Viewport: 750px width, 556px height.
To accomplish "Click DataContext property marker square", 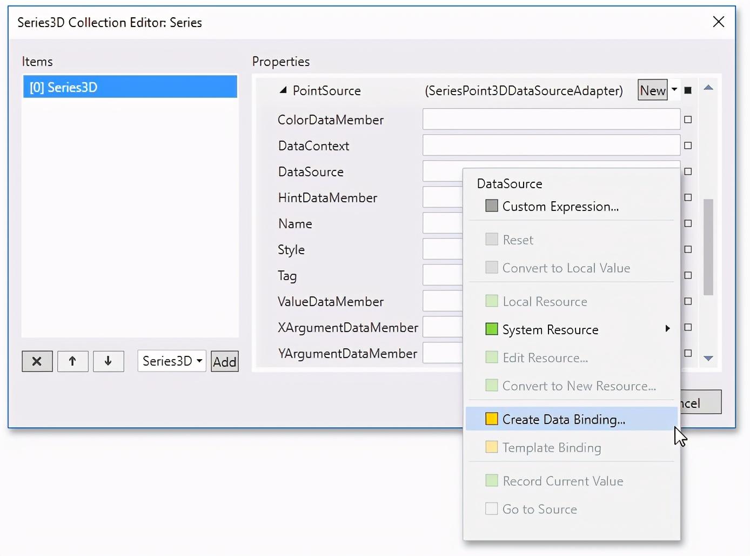I will point(688,145).
